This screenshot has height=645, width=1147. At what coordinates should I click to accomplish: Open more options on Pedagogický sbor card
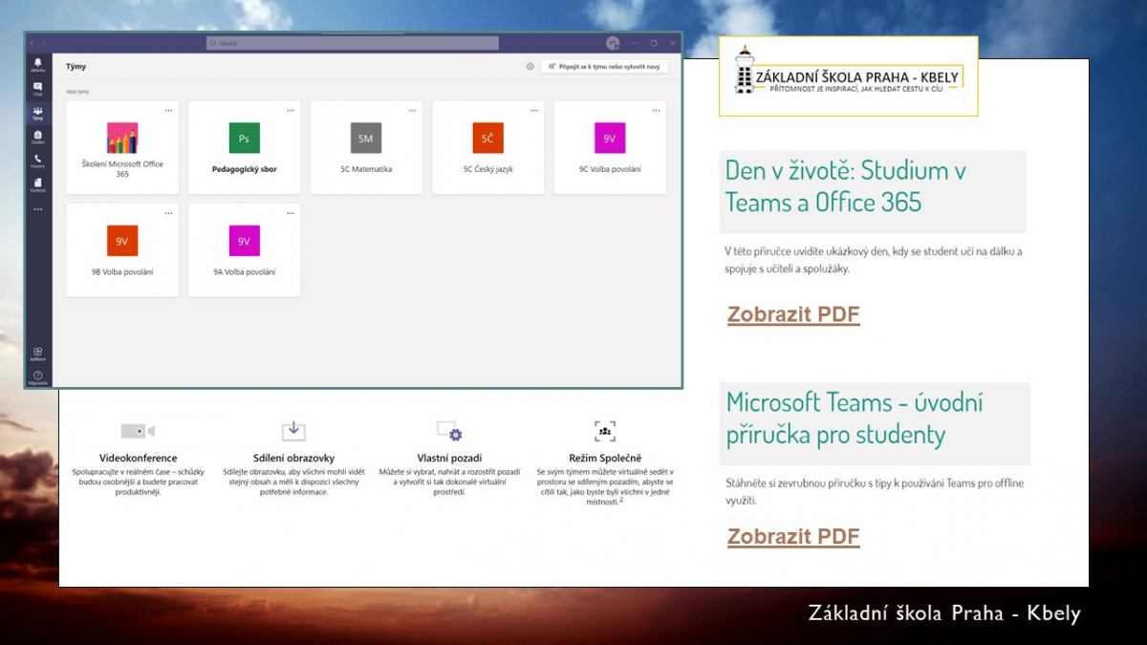tap(291, 110)
